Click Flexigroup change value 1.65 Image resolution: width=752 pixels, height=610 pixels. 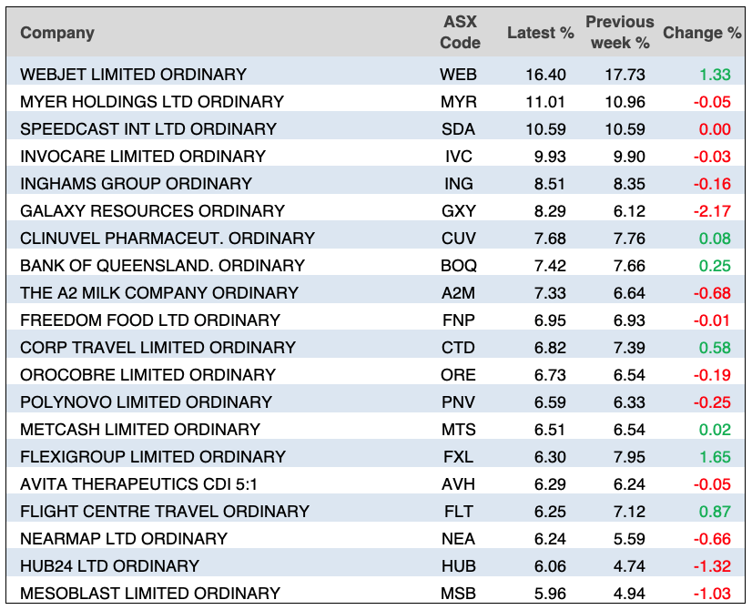(x=714, y=456)
